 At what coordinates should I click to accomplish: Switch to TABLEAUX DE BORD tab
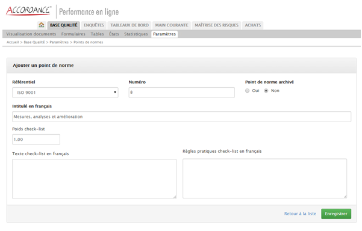point(130,25)
